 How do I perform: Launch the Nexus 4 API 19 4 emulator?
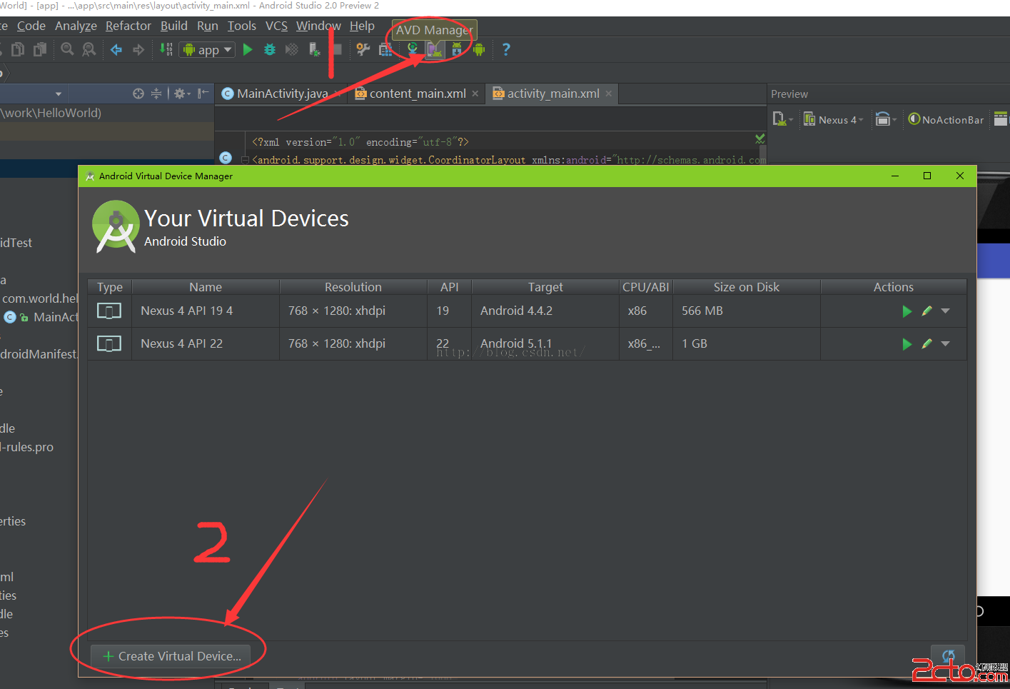907,311
